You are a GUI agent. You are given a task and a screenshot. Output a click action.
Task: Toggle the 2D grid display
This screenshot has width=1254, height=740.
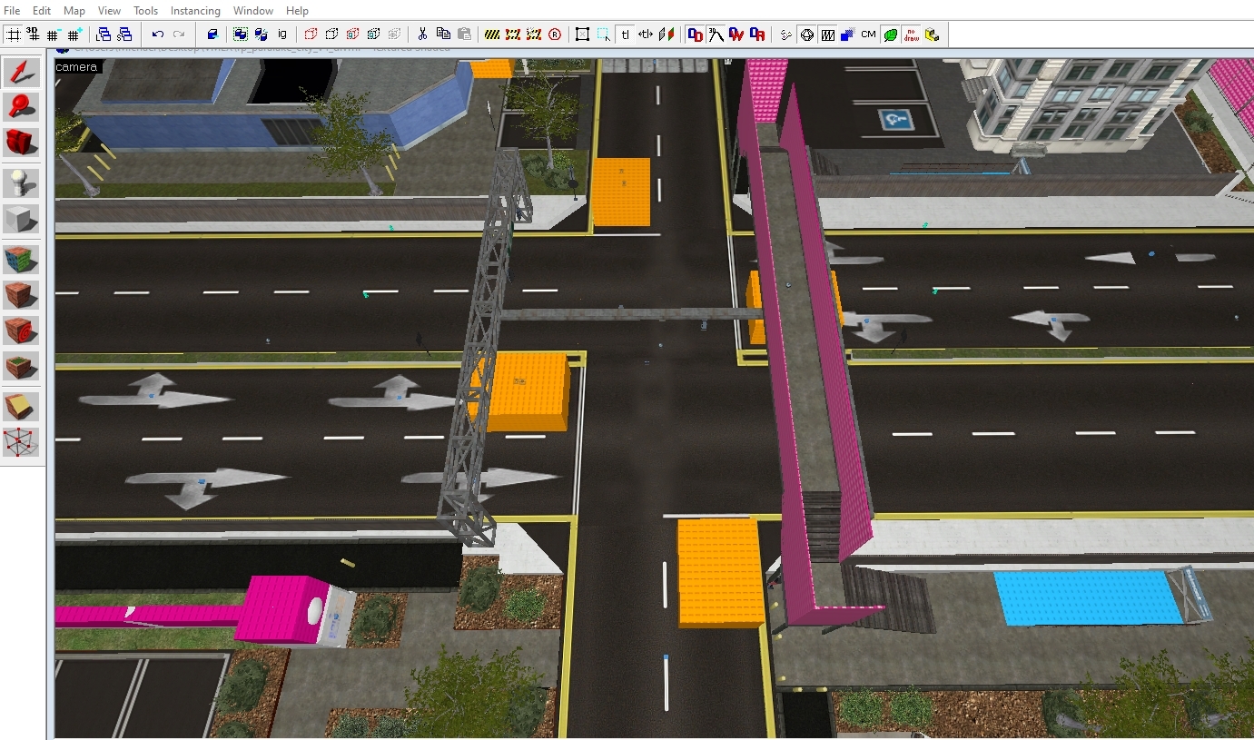tap(13, 35)
